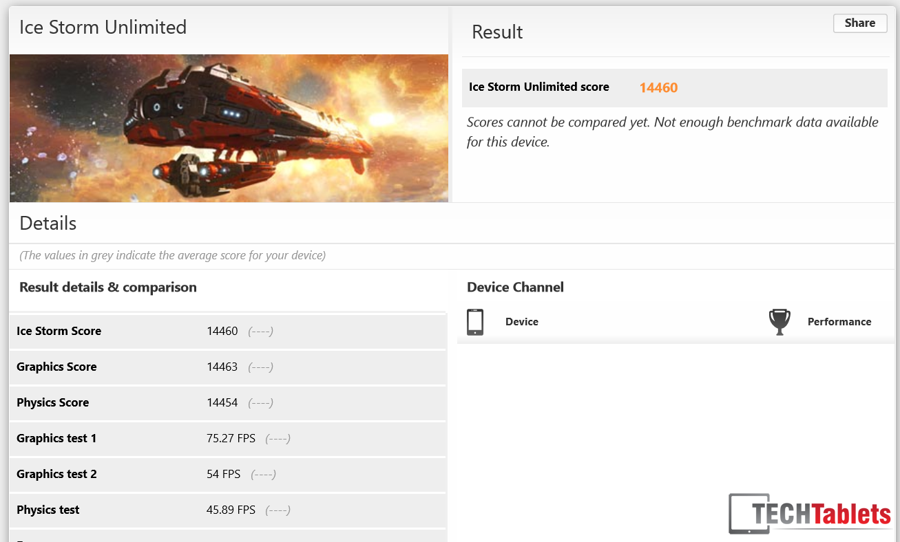Click the grey average placeholder for Physics Score

click(261, 402)
